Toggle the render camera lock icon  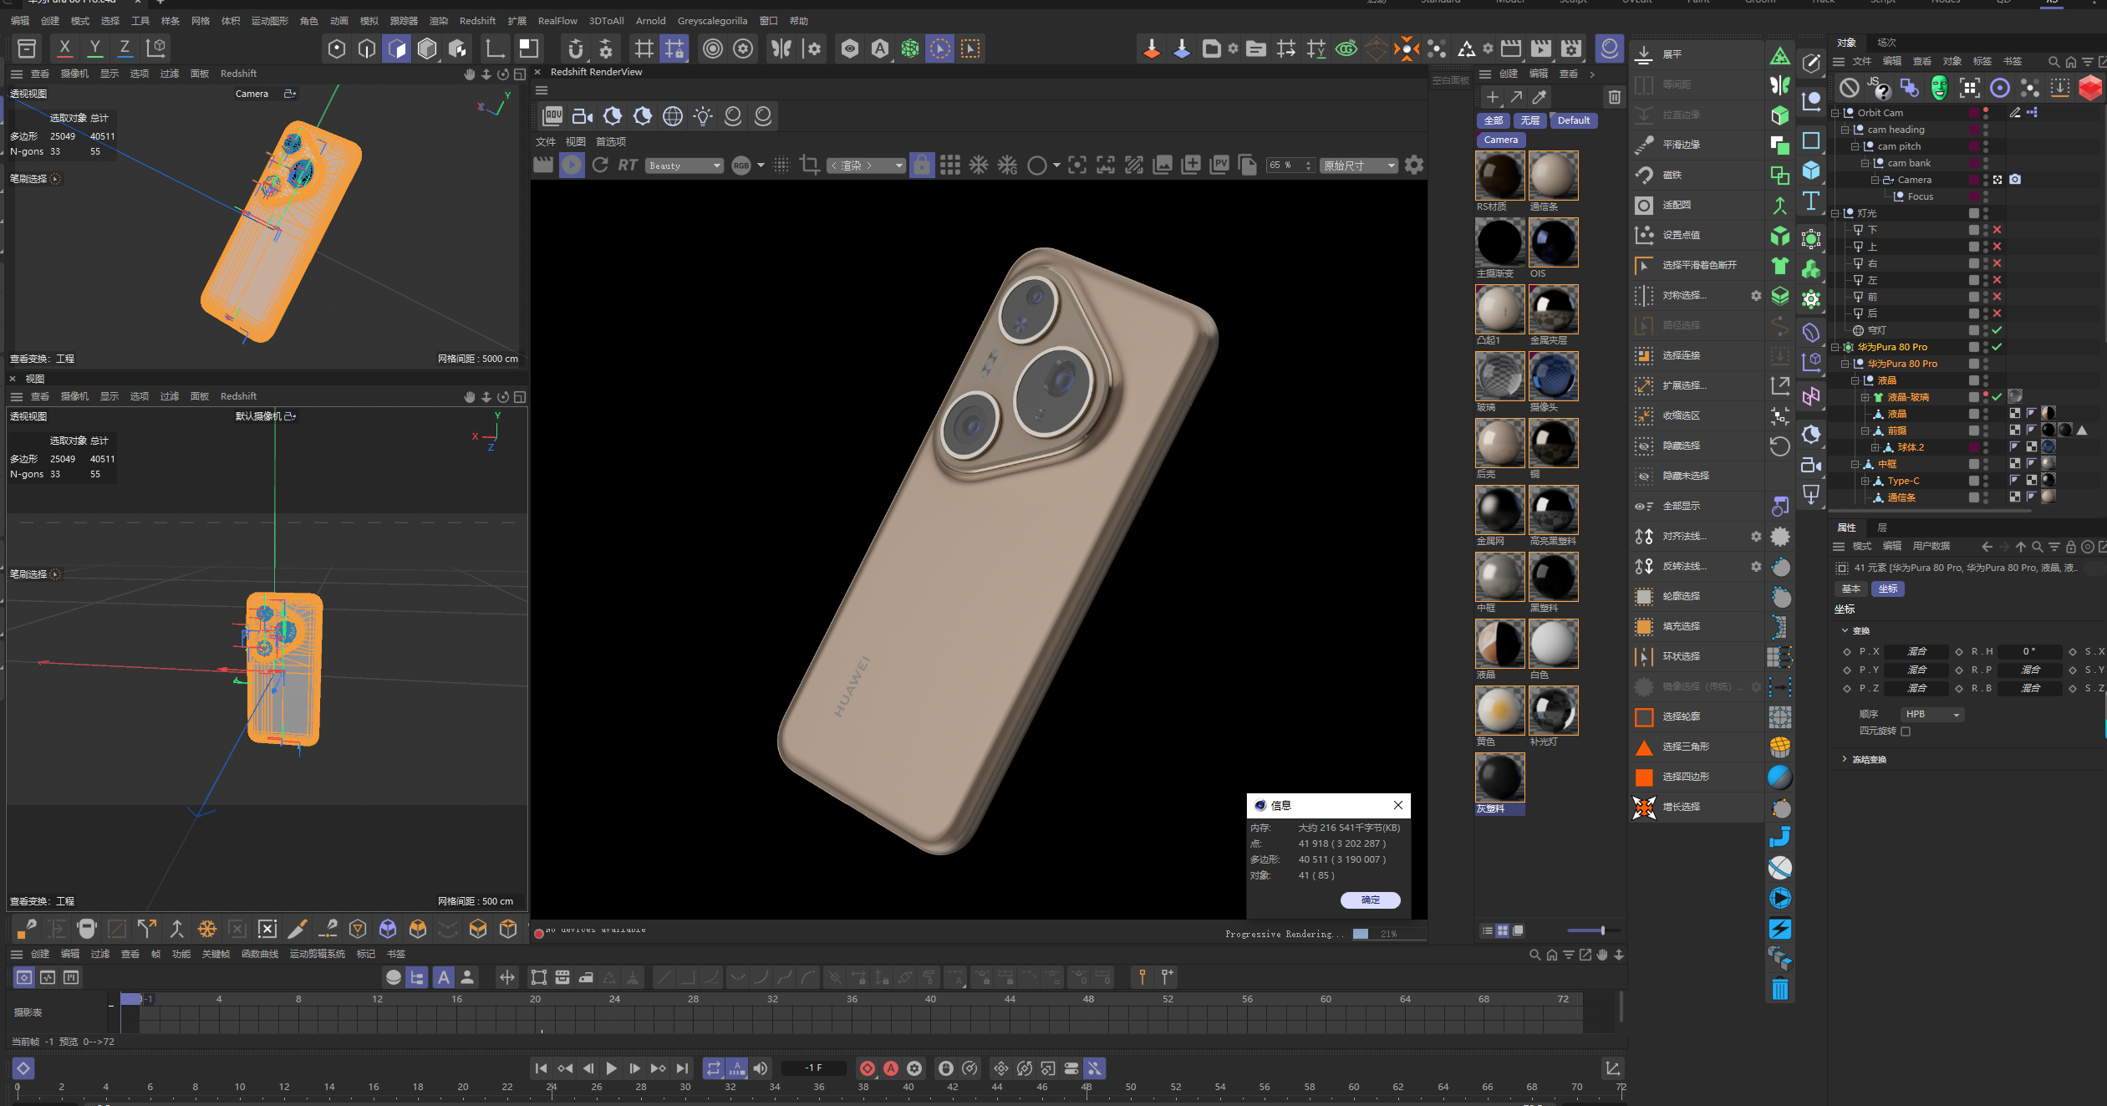point(921,166)
